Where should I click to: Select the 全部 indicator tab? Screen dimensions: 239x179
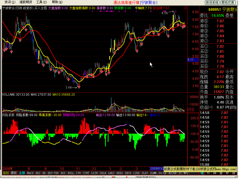[22, 173]
